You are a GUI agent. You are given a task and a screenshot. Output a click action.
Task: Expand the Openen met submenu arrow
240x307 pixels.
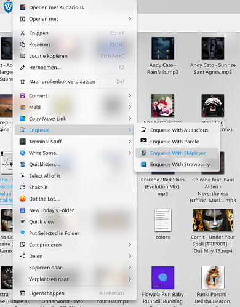[130, 19]
